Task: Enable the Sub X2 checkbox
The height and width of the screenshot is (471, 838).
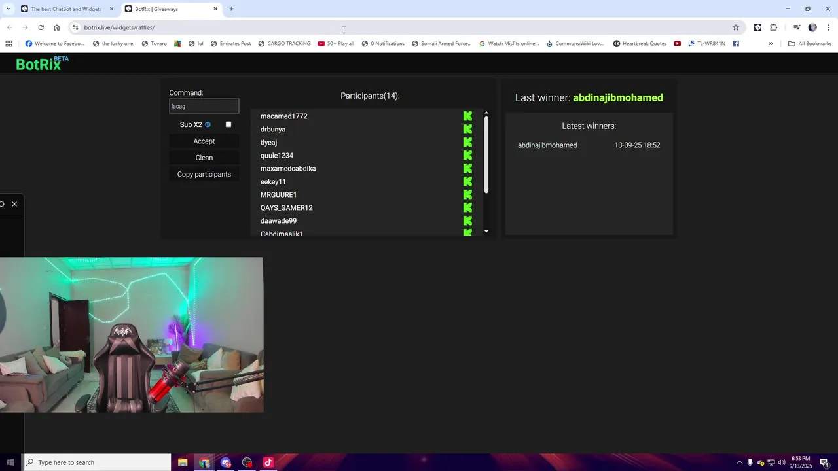Action: [228, 124]
